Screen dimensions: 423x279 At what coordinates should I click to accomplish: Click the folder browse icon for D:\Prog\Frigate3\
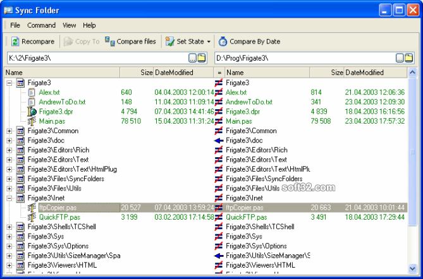pyautogui.click(x=408, y=58)
